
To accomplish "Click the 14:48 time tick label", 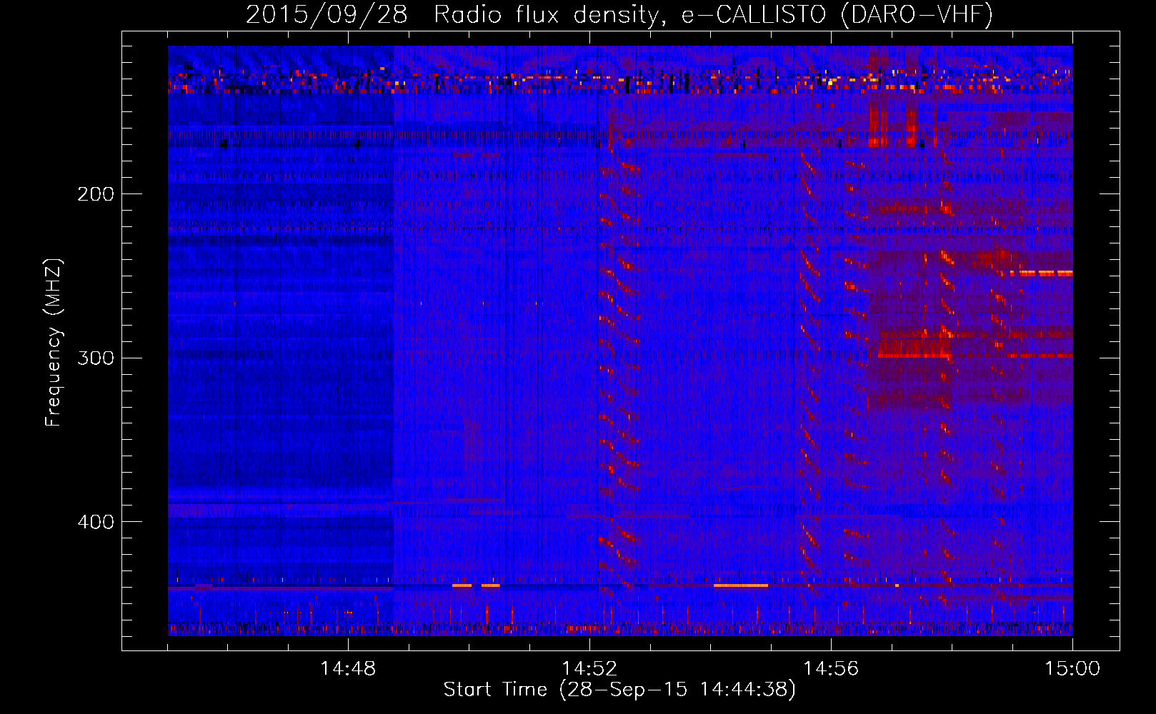I will 348,669.
